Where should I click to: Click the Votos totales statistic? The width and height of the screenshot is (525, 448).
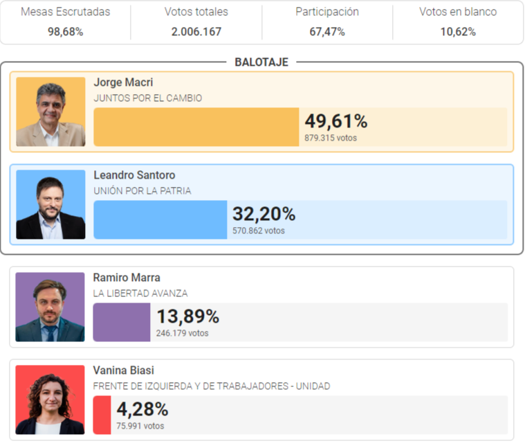(x=196, y=21)
